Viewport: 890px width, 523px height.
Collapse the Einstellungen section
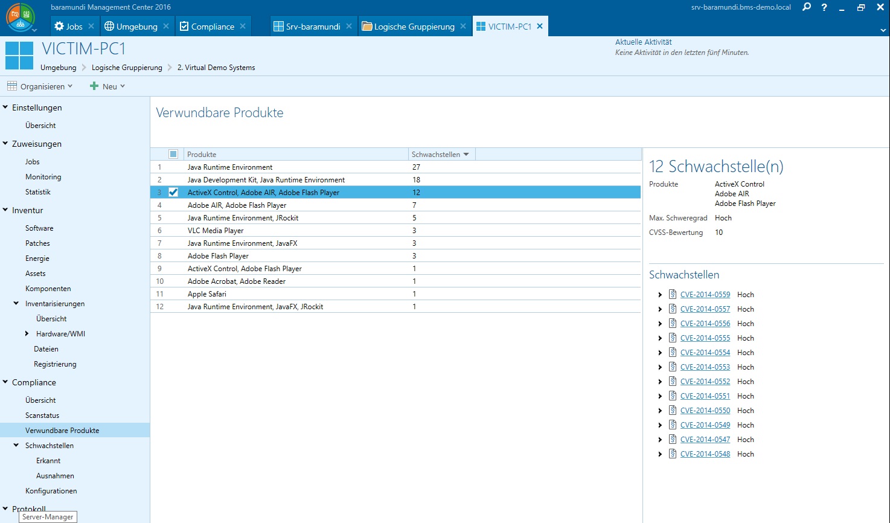(5, 107)
